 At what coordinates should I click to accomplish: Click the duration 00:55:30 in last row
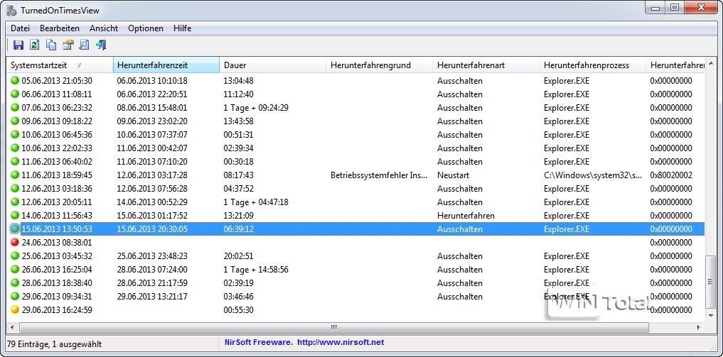pos(238,310)
